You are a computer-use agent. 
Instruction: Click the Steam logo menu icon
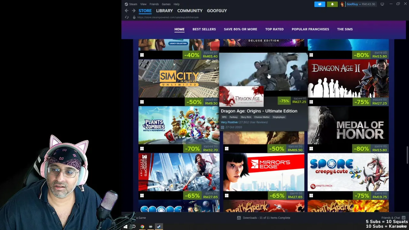pyautogui.click(x=126, y=4)
